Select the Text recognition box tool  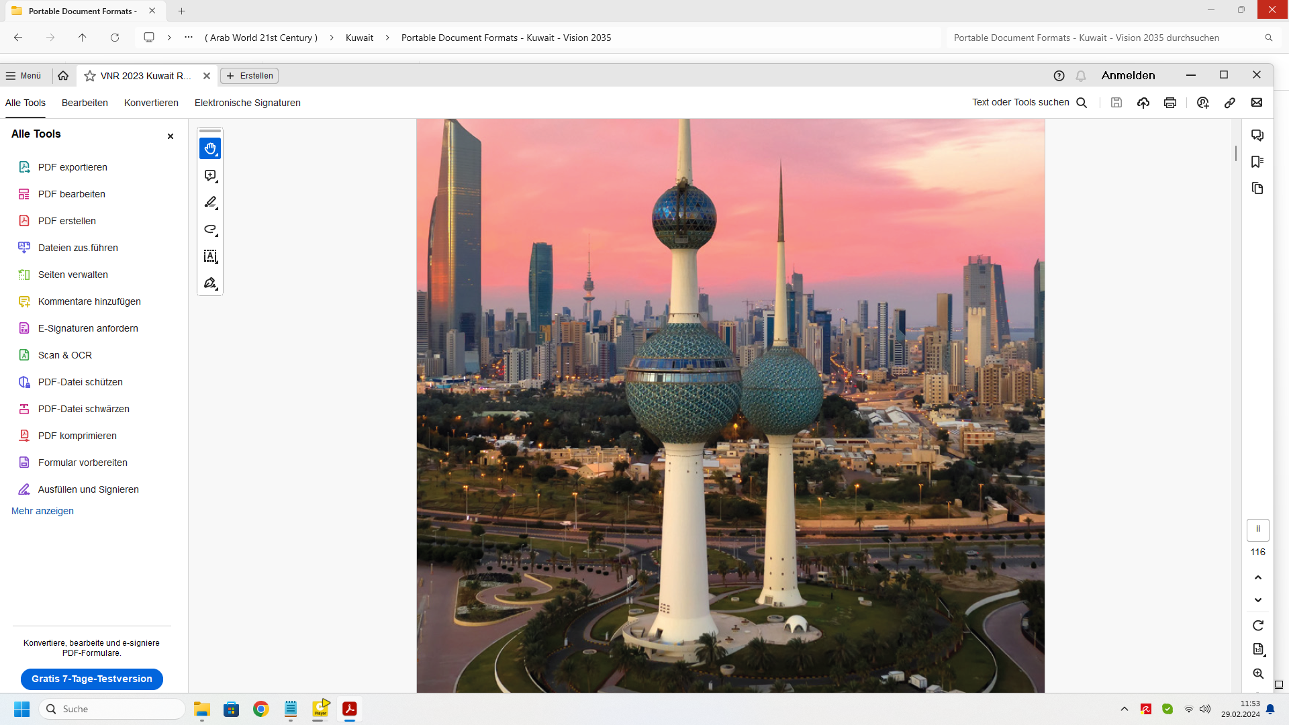(x=210, y=256)
